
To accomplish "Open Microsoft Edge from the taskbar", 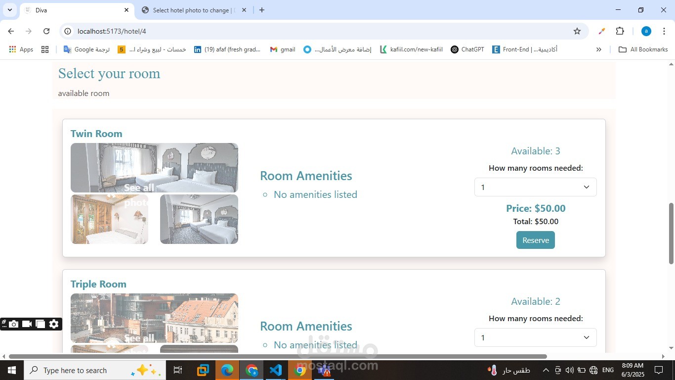I will click(x=227, y=370).
